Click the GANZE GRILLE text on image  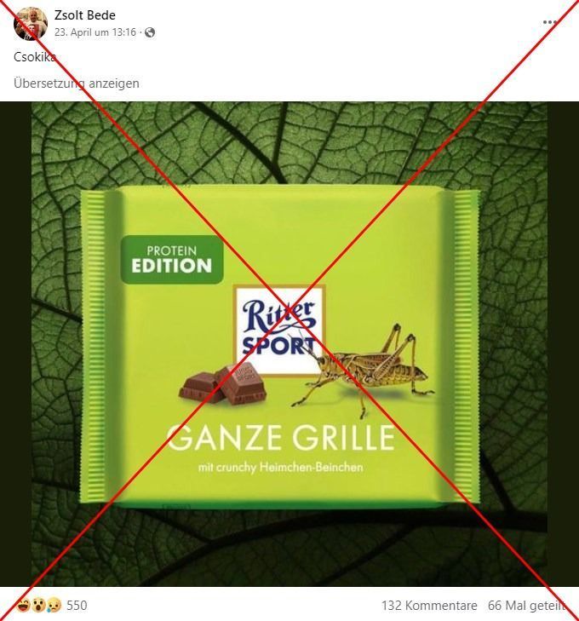(x=281, y=437)
